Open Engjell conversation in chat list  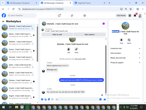[x=18, y=97]
